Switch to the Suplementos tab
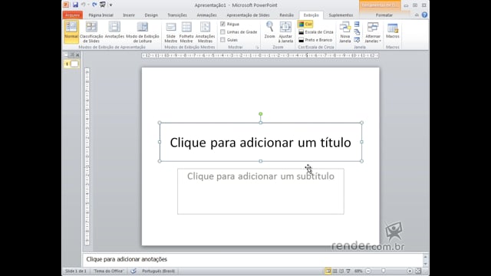The width and height of the screenshot is (491, 276). [x=341, y=15]
